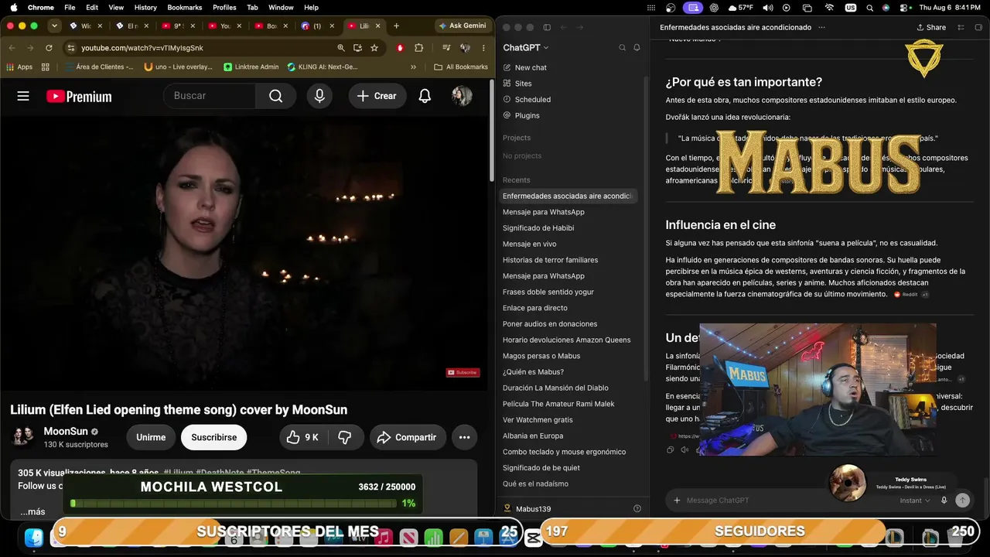This screenshot has width=990, height=557.
Task: Expand description with '...más'
Action: click(x=32, y=511)
